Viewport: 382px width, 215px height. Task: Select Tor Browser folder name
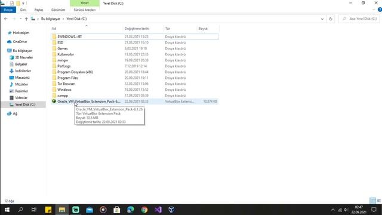66,84
